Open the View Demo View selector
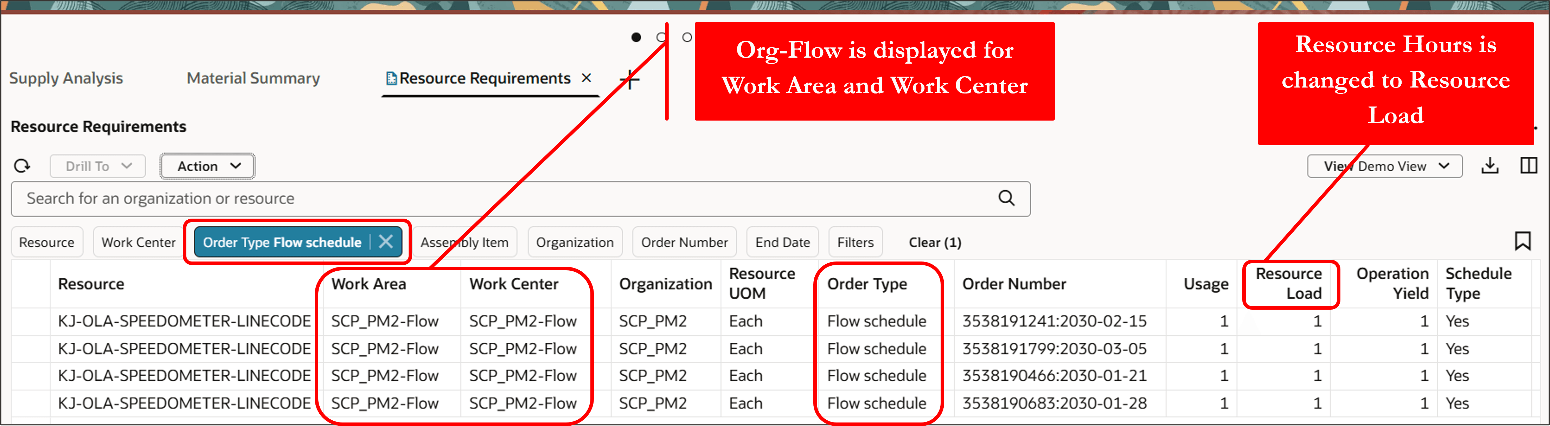The width and height of the screenshot is (1550, 426). point(1384,166)
